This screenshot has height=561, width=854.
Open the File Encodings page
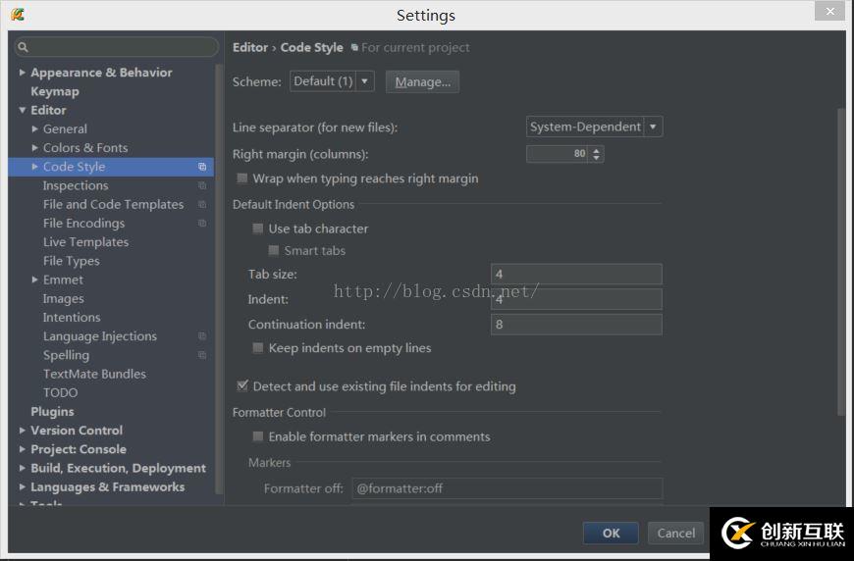pos(83,223)
